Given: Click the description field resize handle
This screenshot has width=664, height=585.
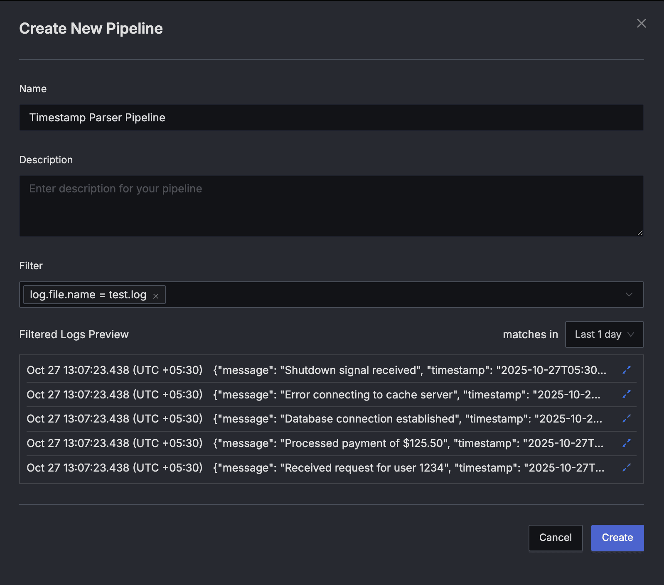Looking at the screenshot, I should pos(640,233).
